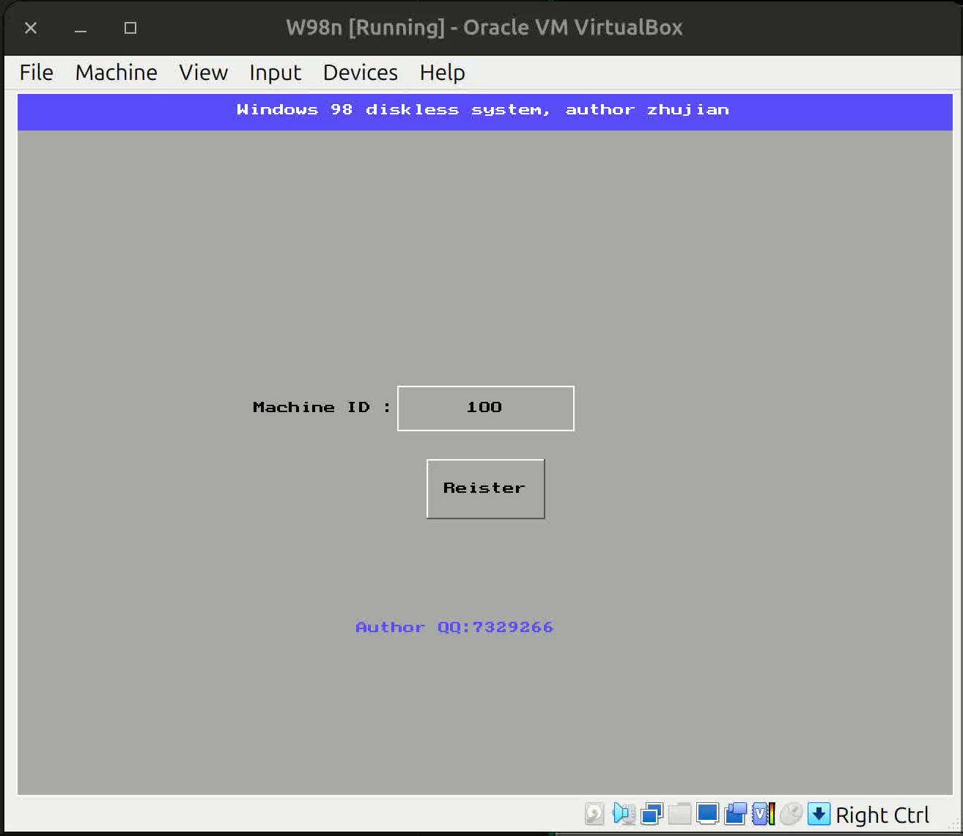Viewport: 963px width, 836px height.
Task: Open the Help menu
Action: point(442,73)
